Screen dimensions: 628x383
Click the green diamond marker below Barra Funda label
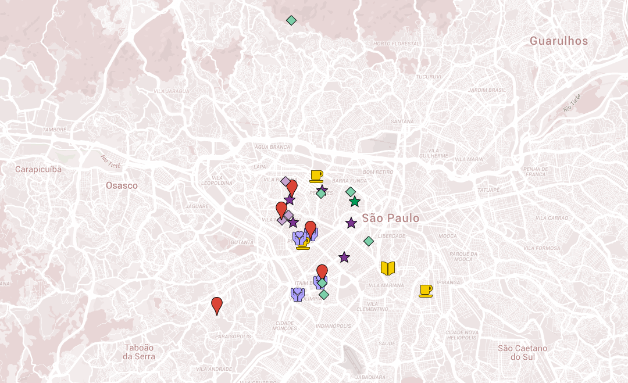click(x=351, y=192)
